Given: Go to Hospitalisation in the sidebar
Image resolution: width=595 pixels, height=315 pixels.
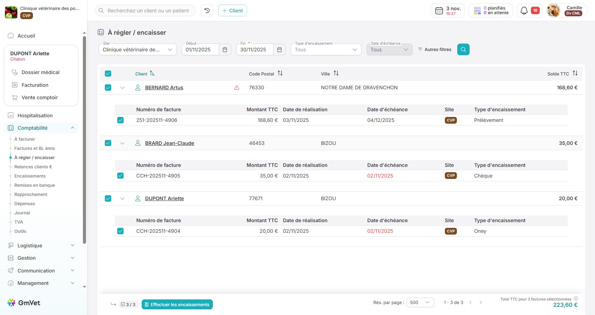Looking at the screenshot, I should 35,116.
